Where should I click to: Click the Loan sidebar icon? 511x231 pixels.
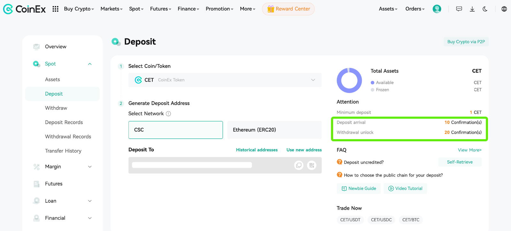[x=36, y=201]
